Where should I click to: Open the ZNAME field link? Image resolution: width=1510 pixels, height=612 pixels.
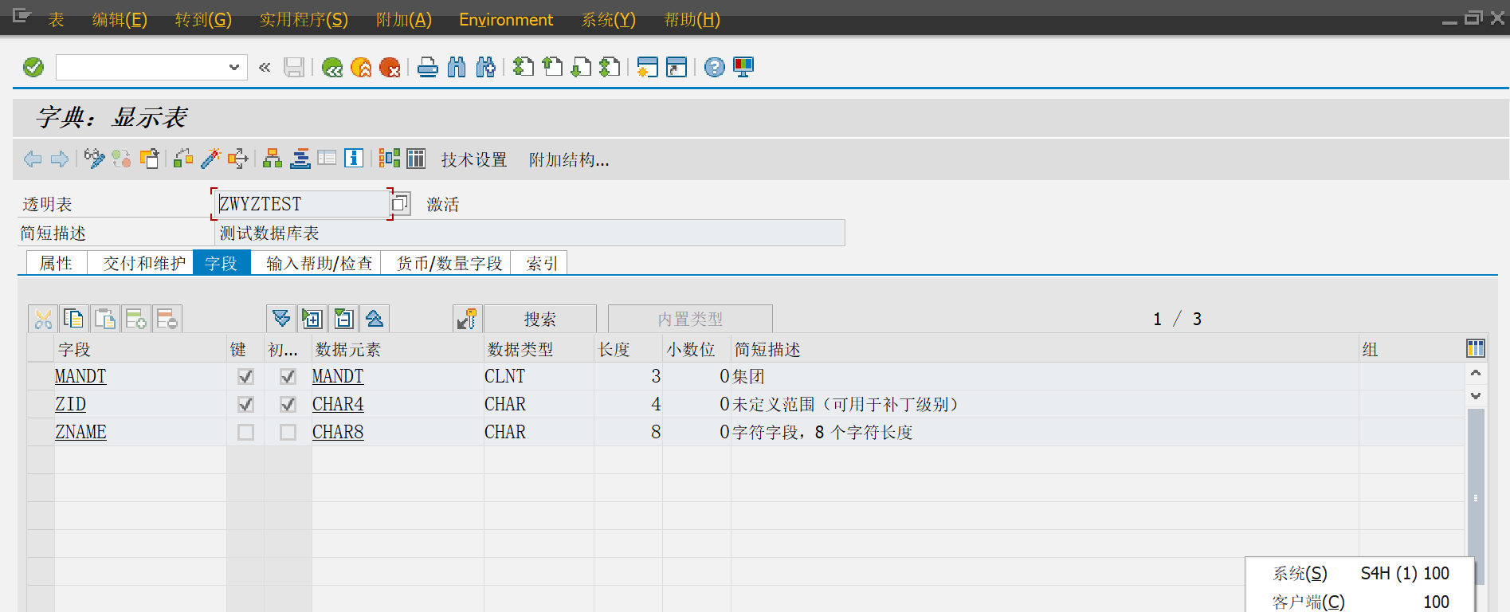click(80, 432)
